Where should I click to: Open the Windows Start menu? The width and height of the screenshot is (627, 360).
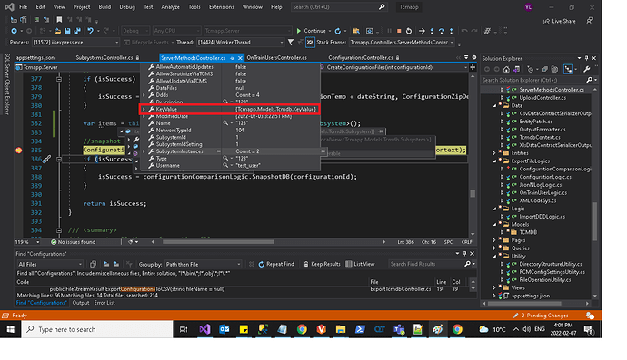coord(10,329)
